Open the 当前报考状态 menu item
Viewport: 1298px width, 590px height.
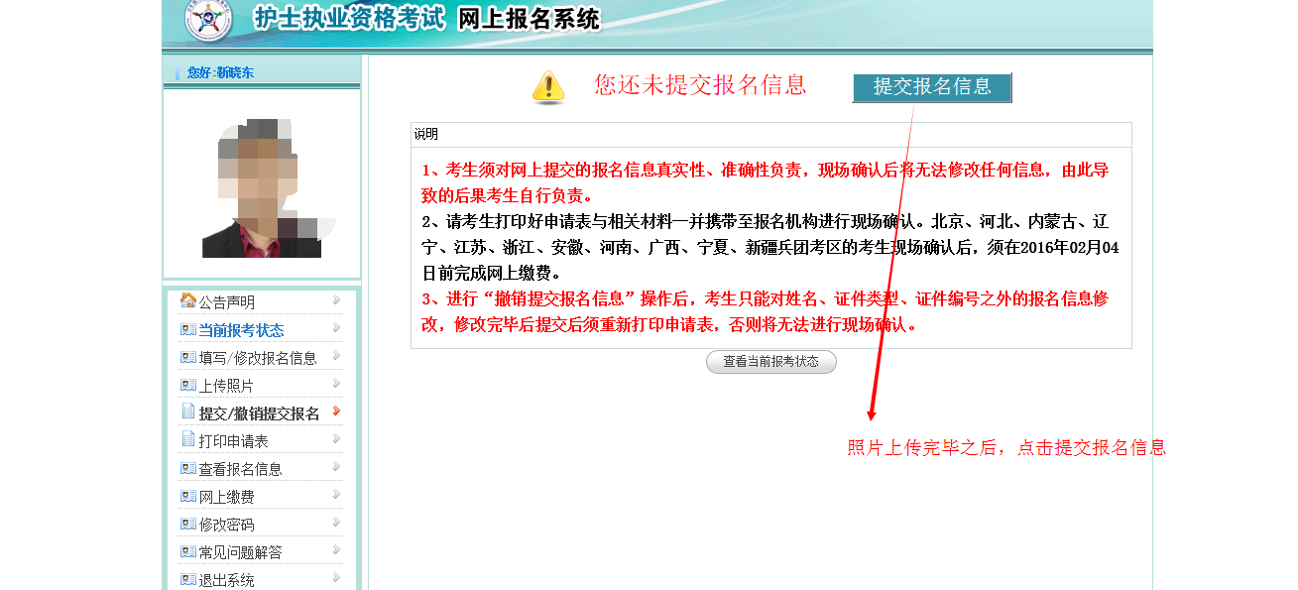[x=241, y=330]
